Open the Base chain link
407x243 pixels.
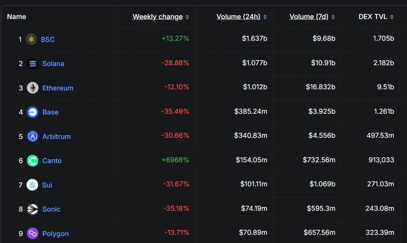pyautogui.click(x=50, y=112)
